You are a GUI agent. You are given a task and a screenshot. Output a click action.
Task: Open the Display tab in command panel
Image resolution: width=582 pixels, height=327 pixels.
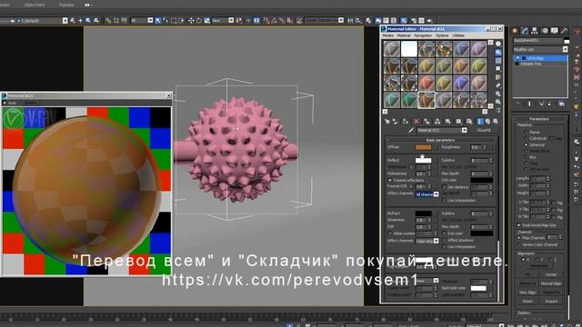554,31
